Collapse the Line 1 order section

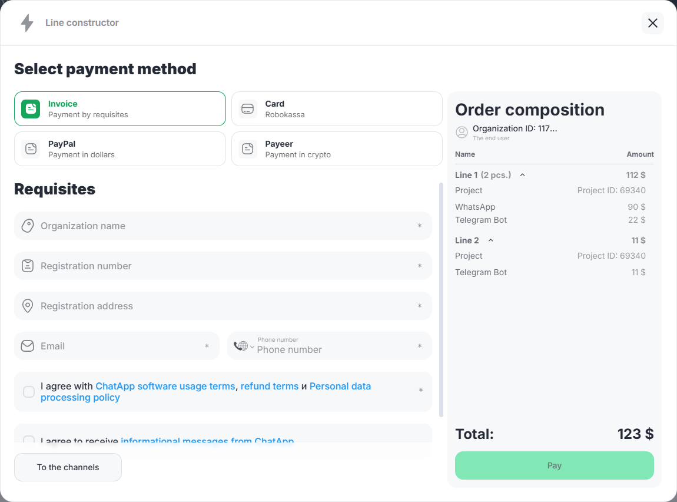522,175
